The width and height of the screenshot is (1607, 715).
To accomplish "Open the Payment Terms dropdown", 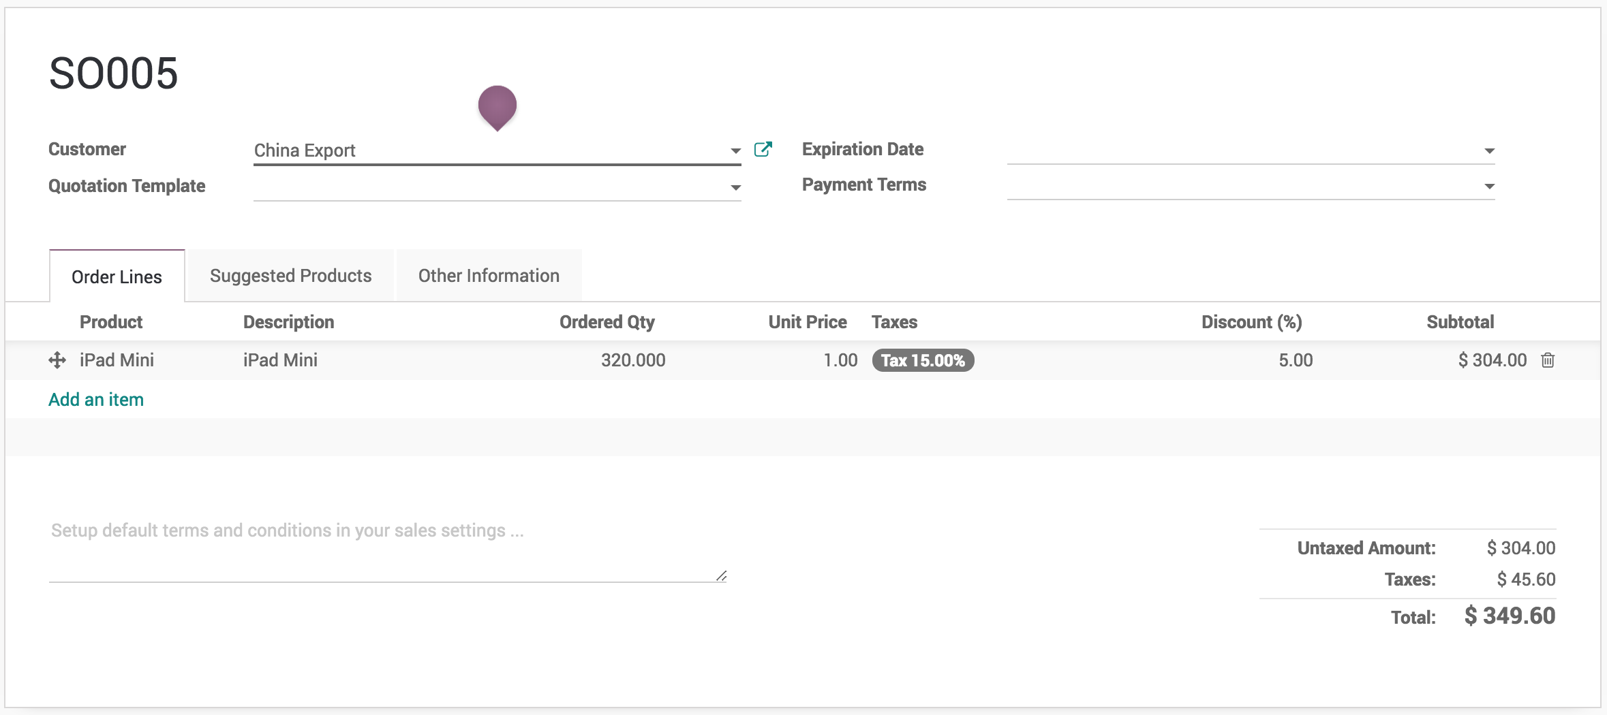I will pos(1489,186).
